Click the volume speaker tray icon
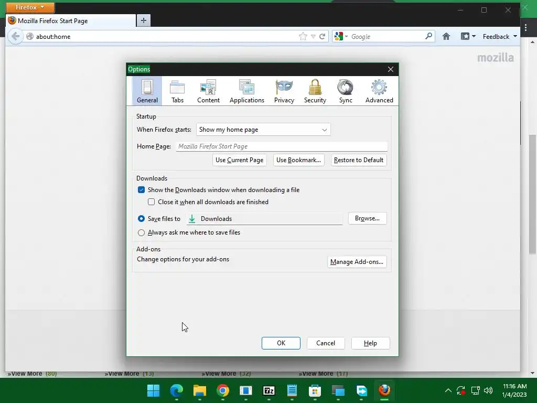The width and height of the screenshot is (537, 403). coord(488,390)
